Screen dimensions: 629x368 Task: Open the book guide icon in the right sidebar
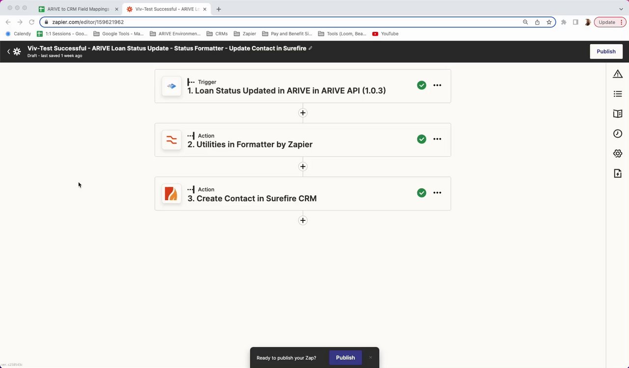coord(618,114)
